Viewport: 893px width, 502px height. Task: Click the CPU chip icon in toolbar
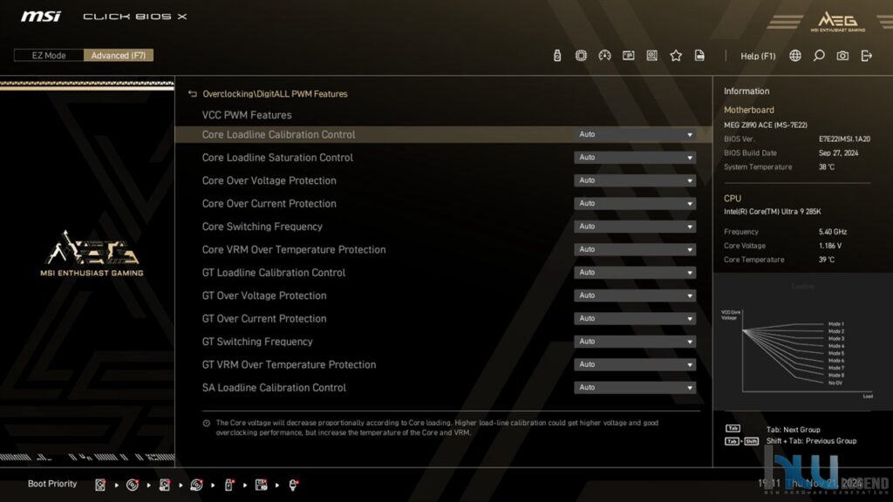tap(581, 55)
